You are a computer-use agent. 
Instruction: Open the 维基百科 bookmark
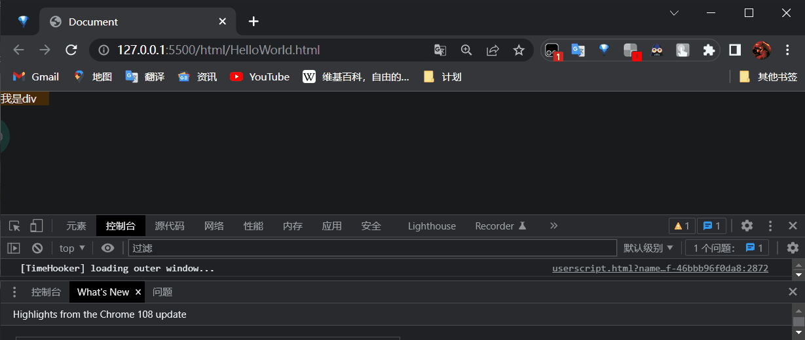[356, 76]
